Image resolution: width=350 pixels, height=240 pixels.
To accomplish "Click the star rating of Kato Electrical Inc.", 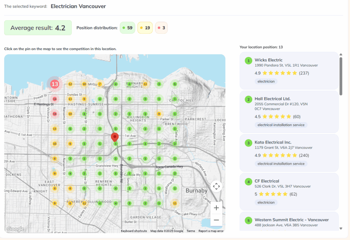I will coord(280,155).
